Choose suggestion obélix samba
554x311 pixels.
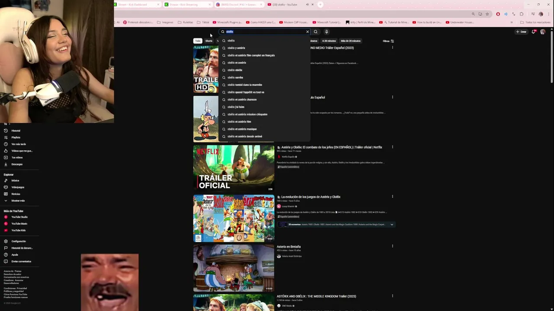264,77
